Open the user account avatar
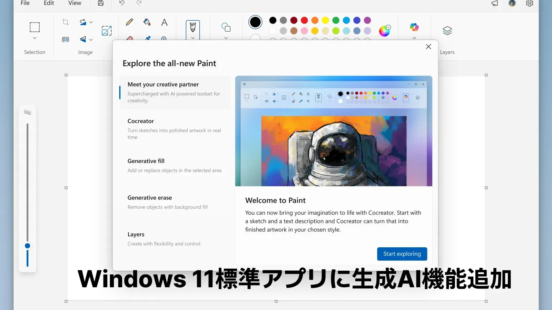 (x=512, y=3)
